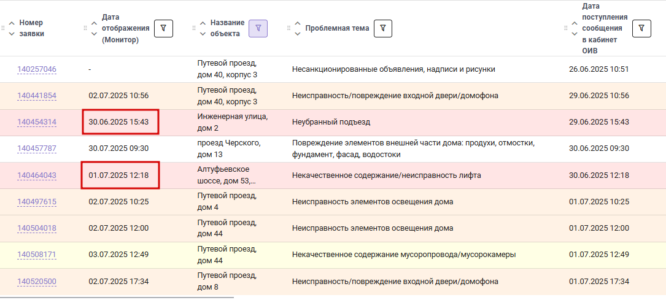The image size is (666, 300).
Task: Open filter for Дата поступления сообщения column
Action: pos(641,28)
